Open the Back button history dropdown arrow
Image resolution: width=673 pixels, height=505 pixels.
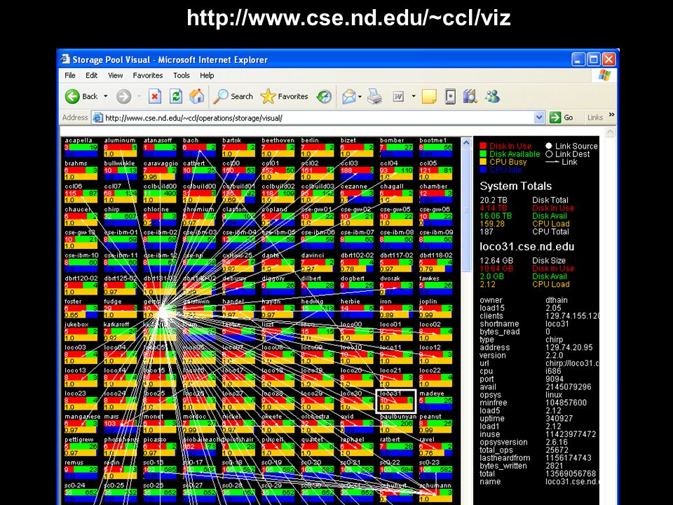[106, 96]
